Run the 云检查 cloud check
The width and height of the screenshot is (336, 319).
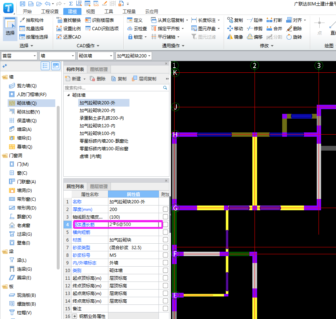click(x=137, y=28)
